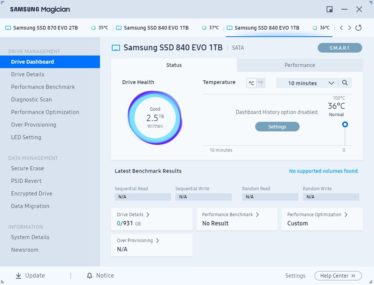This screenshot has height=285, width=374.
Task: Open Data Migration in sidebar
Action: tap(50, 206)
